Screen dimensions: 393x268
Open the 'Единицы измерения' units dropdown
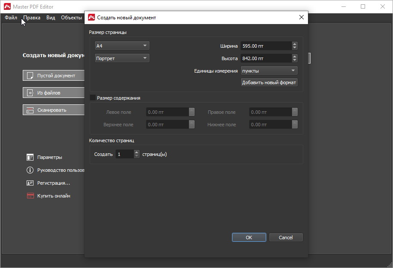(269, 71)
